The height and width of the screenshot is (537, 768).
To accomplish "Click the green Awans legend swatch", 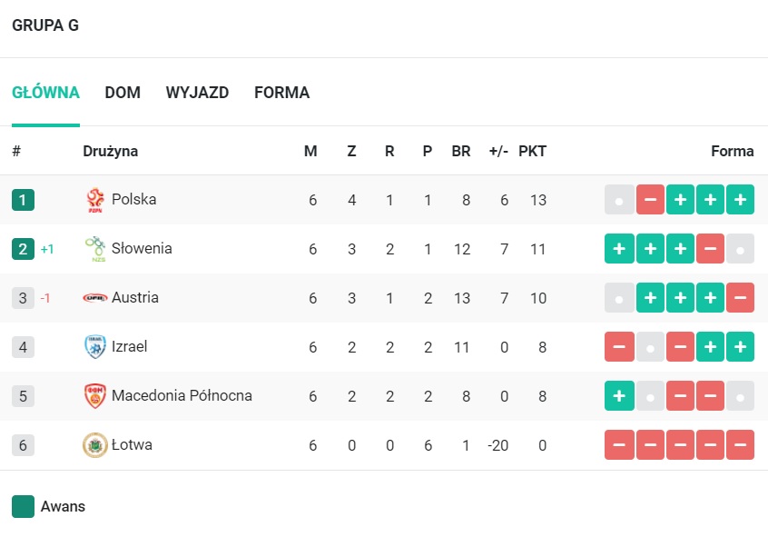I will pyautogui.click(x=23, y=507).
